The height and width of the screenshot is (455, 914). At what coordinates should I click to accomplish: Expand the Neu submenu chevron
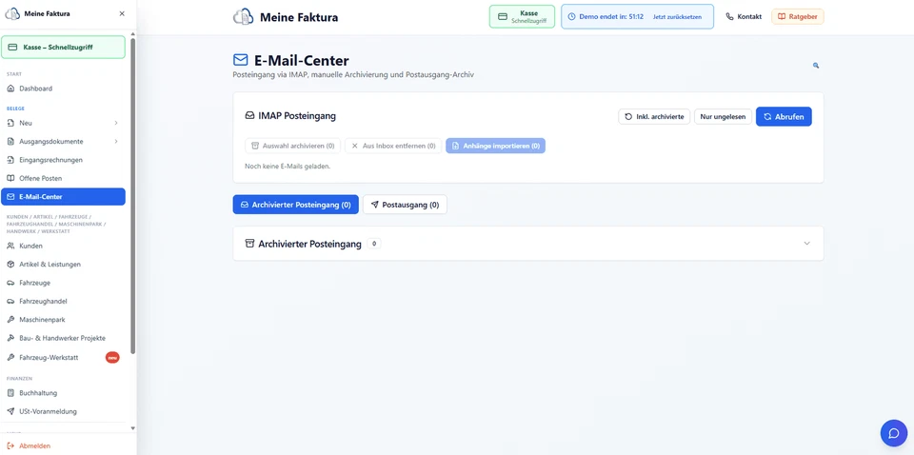[x=116, y=123]
